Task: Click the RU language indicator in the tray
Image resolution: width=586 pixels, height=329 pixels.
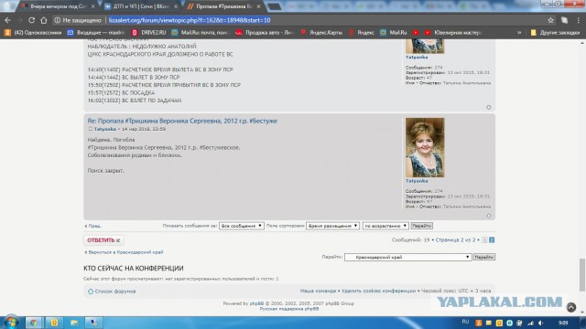Action: [465, 322]
